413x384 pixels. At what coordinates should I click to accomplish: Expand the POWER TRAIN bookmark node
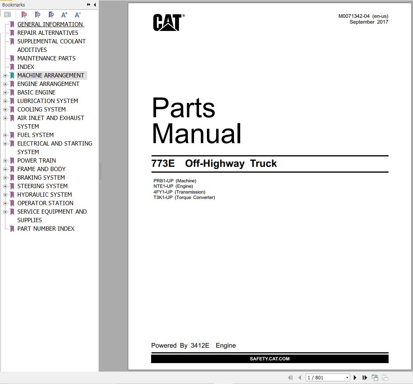click(5, 161)
